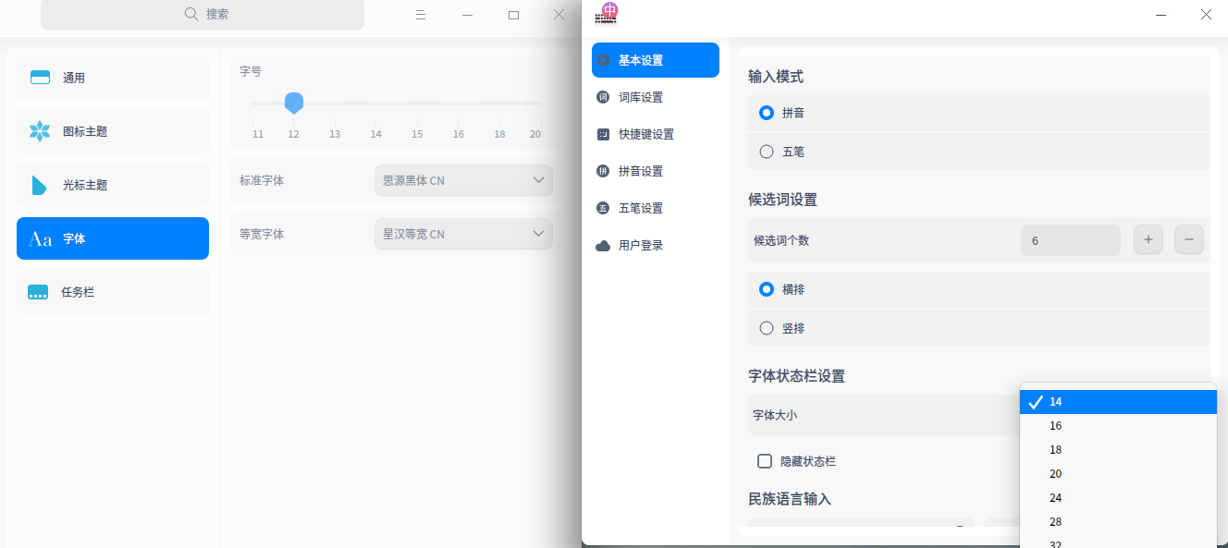The image size is (1228, 548).
Task: Select the Aa 字体 icon
Action: [x=41, y=238]
